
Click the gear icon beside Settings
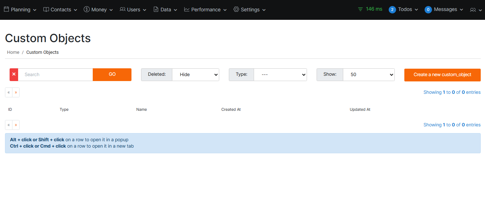(x=236, y=10)
